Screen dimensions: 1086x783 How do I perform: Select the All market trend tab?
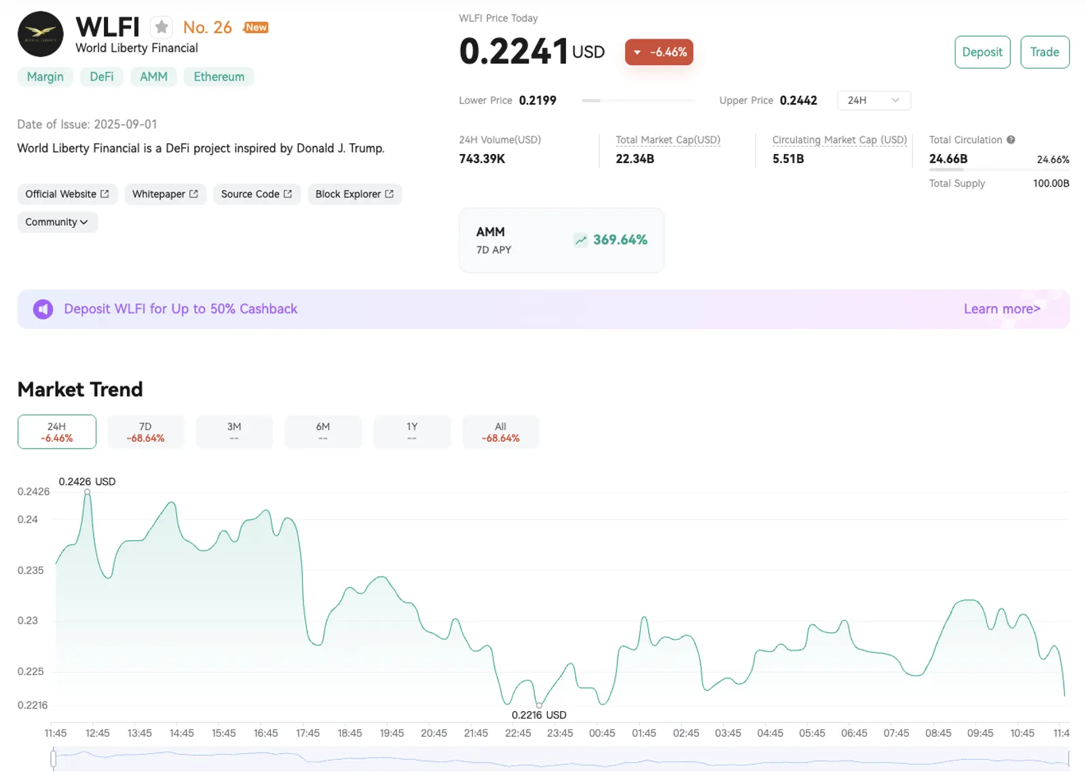tap(501, 432)
